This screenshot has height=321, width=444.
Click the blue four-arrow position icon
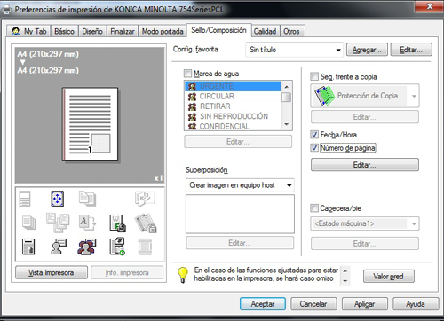(x=57, y=199)
